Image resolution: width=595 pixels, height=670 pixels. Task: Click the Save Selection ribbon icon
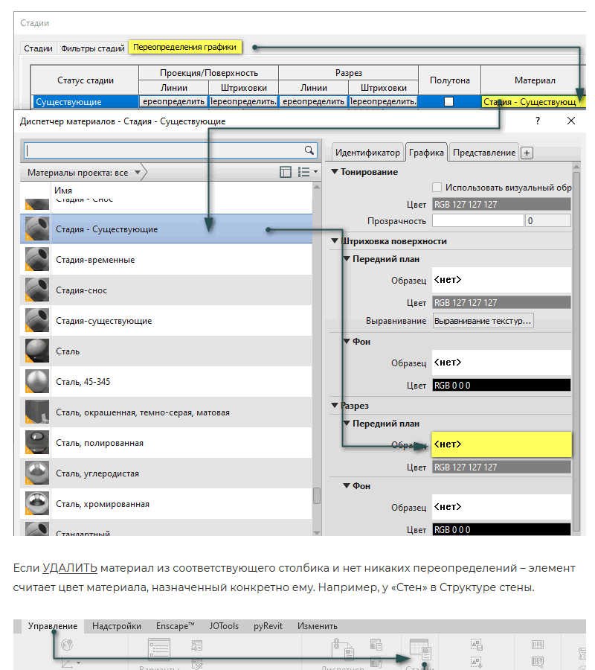pos(476,645)
